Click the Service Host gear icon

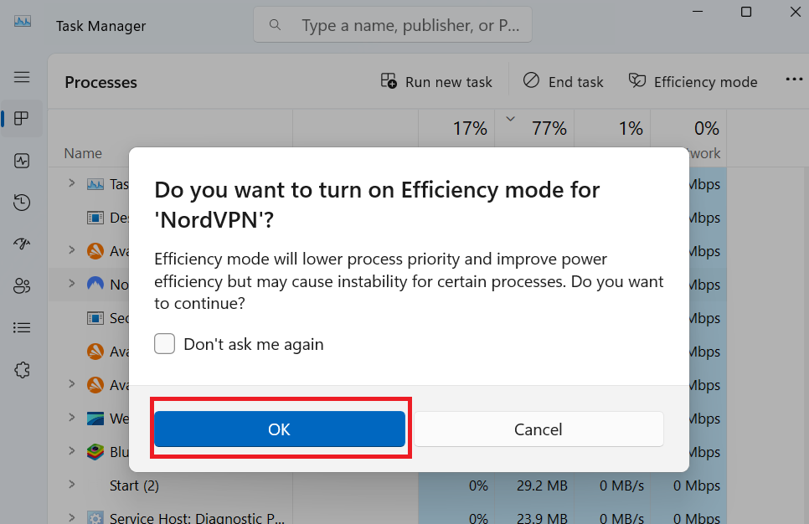(x=95, y=517)
